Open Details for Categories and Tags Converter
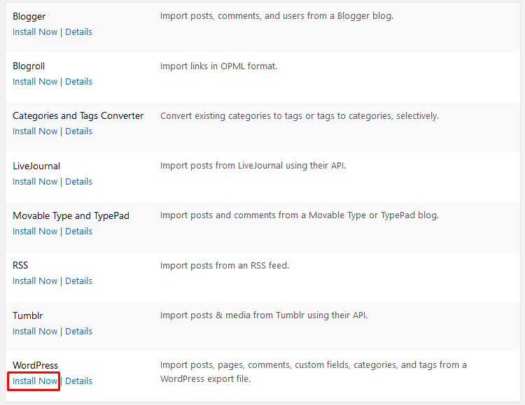Viewport: 525px width, 405px height. [x=78, y=132]
